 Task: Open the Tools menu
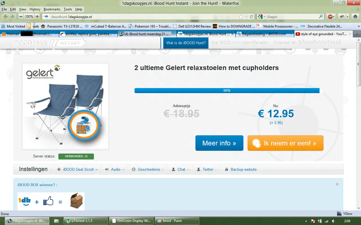[x=68, y=9]
